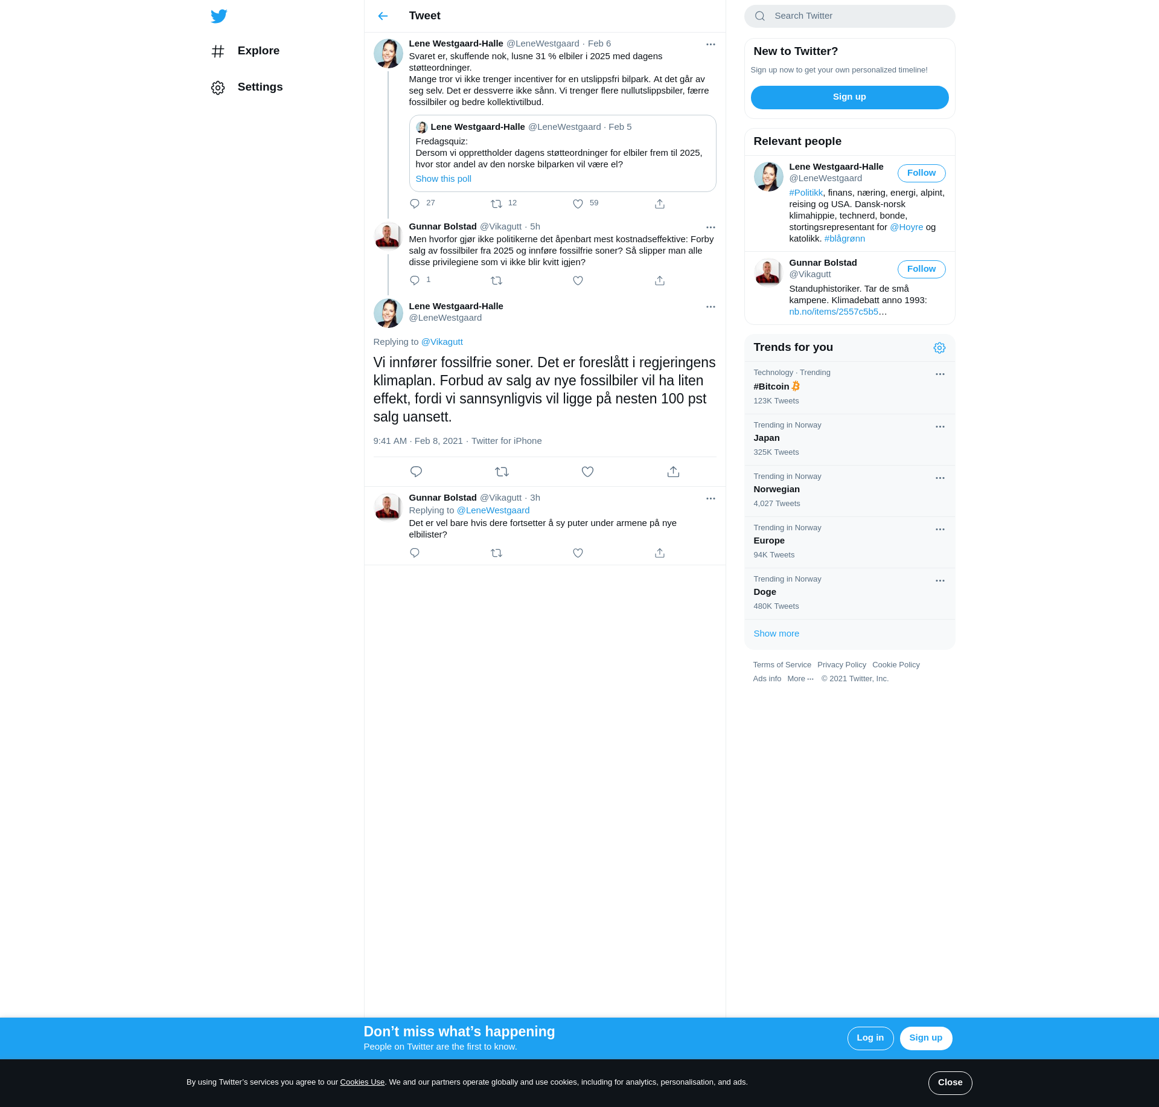1159x1107 pixels.
Task: Share the main fossilfrie soner tweet
Action: click(x=673, y=472)
